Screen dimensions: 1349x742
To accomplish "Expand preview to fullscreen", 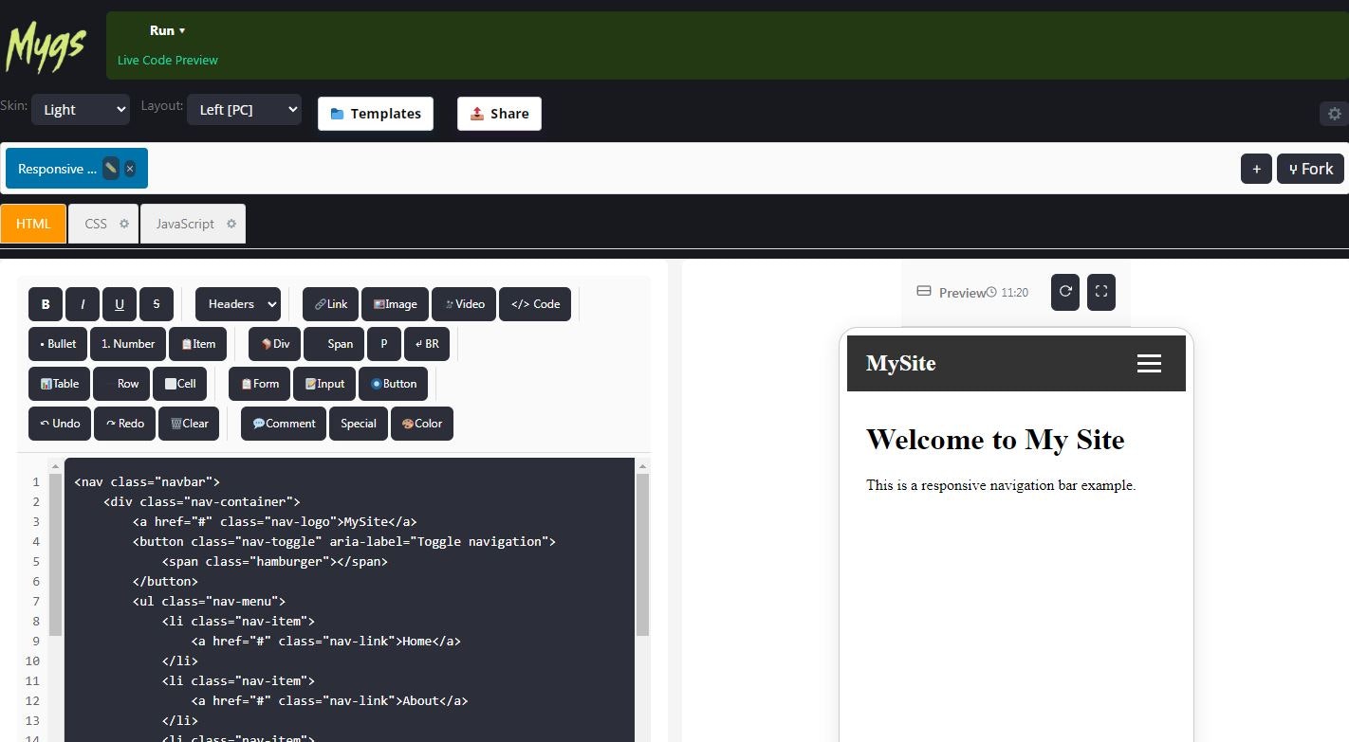I will pyautogui.click(x=1101, y=292).
